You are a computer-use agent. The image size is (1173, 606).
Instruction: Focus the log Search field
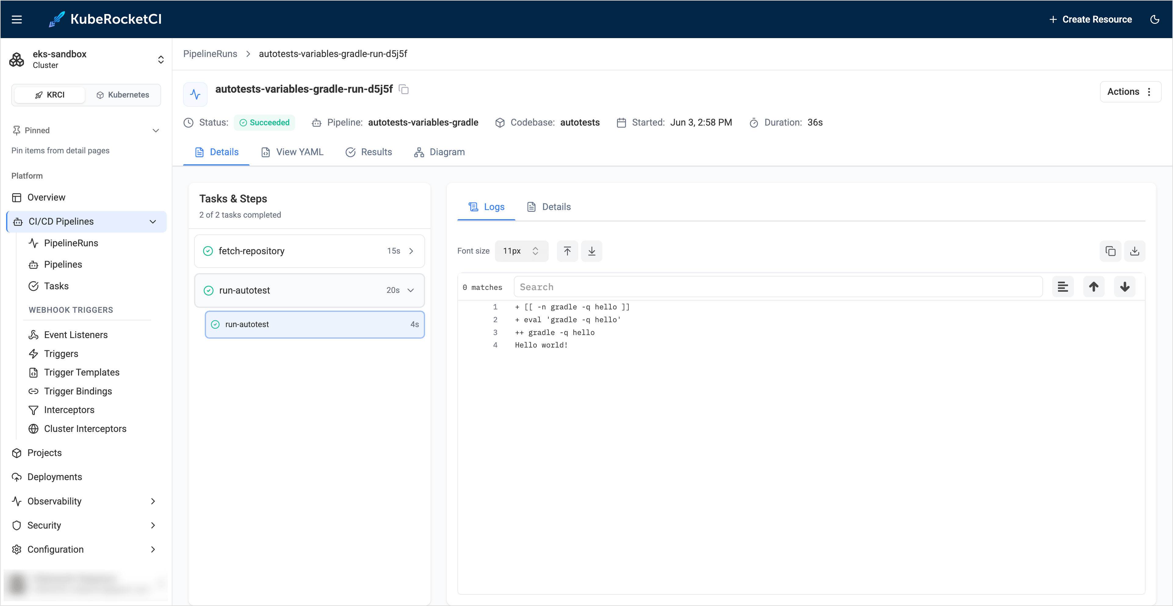(x=778, y=287)
